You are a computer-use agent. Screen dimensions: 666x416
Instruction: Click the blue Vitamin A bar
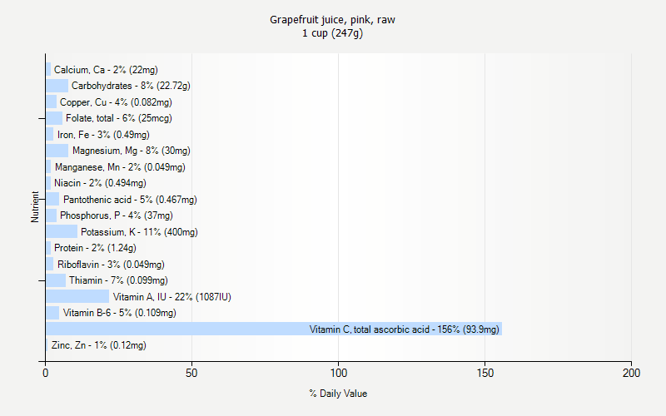77,296
